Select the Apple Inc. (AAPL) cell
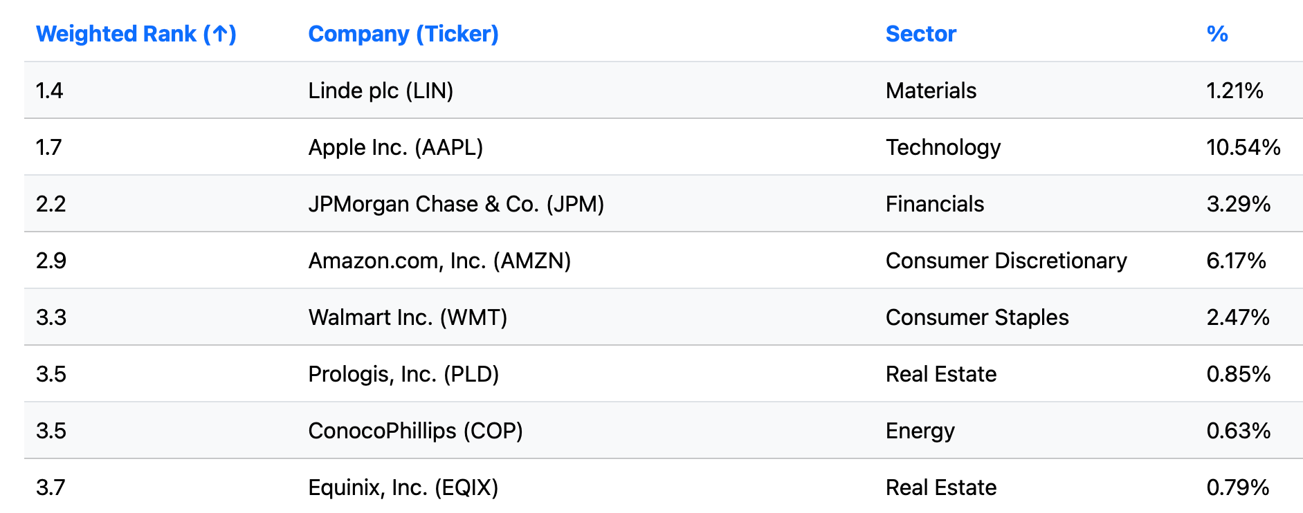 (x=396, y=147)
